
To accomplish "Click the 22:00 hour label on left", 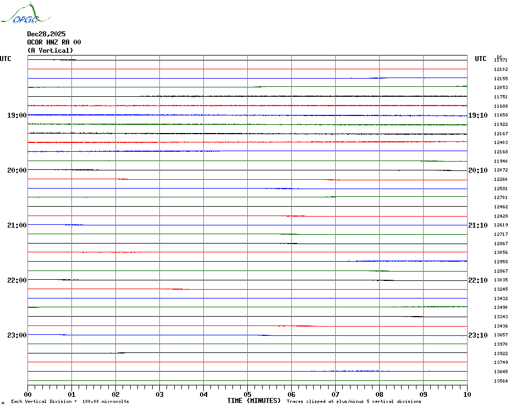I will (16, 280).
